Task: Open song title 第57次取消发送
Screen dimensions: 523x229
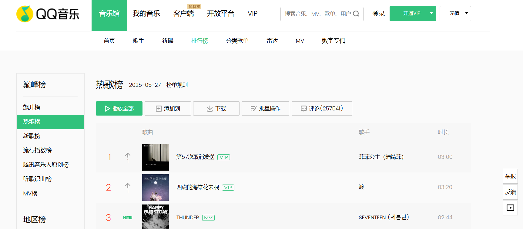Action: [196, 157]
